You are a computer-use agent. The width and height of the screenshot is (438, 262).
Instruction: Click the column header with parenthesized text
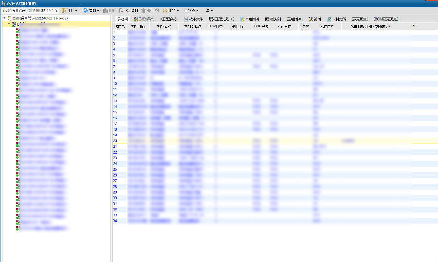pos(370,27)
